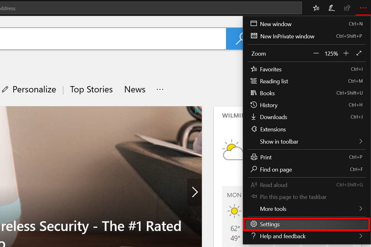Click the New InPrivate window icon
Image resolution: width=371 pixels, height=247 pixels.
tap(254, 36)
